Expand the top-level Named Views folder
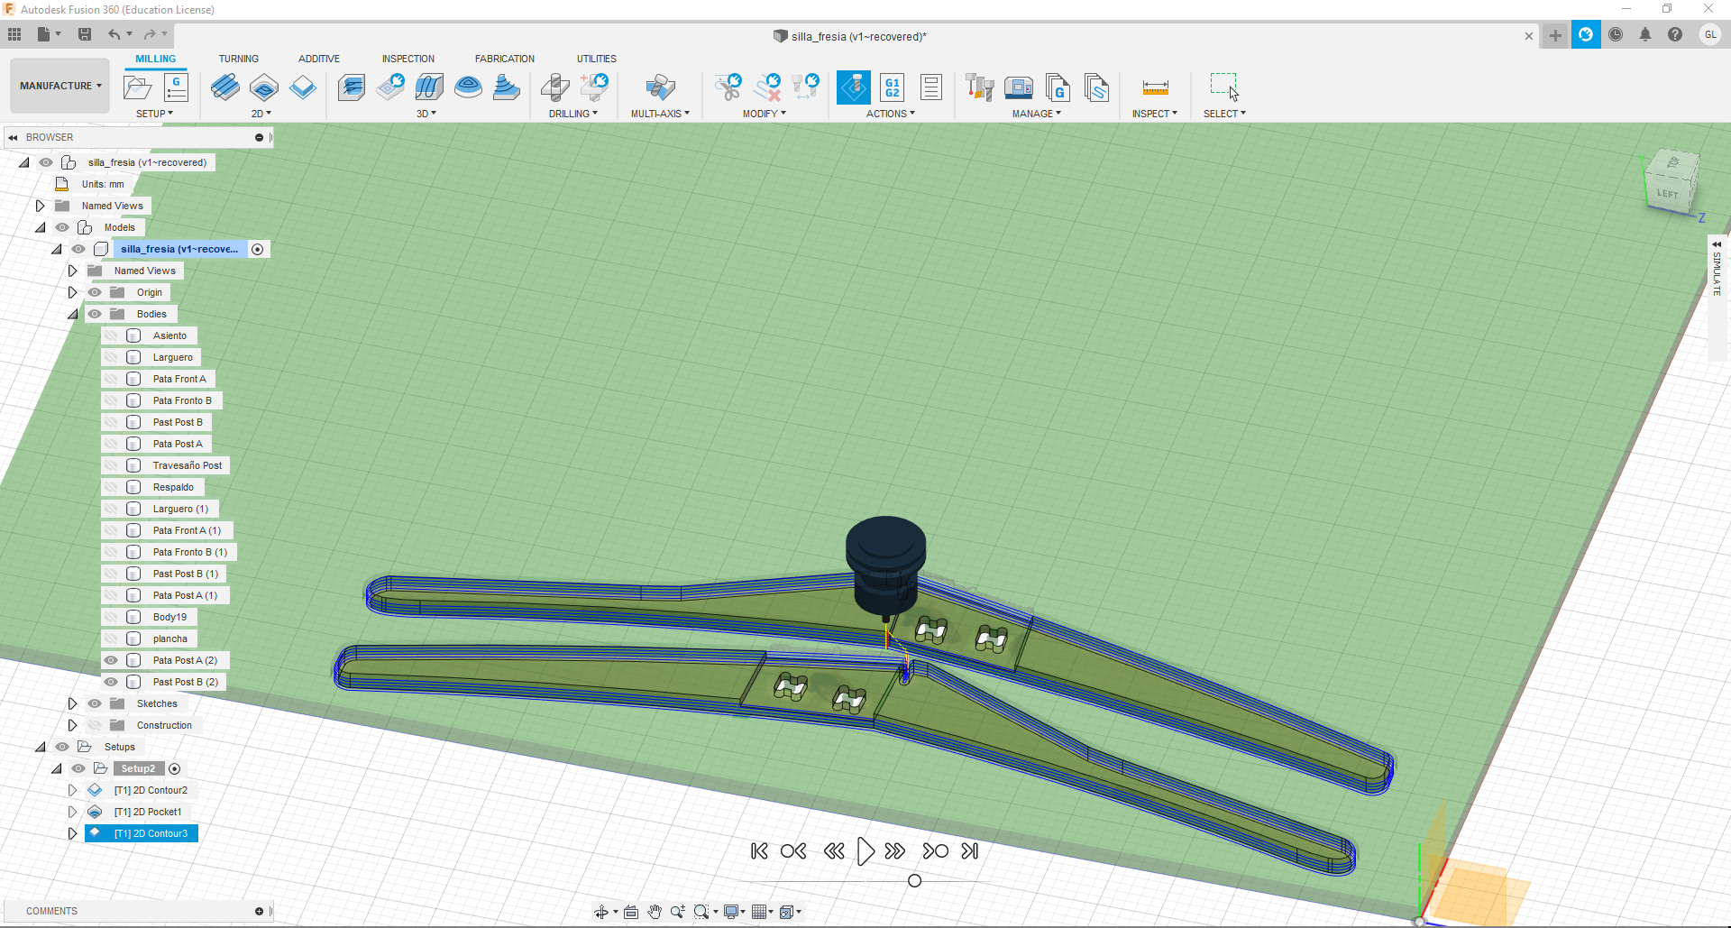This screenshot has width=1731, height=928. pos(41,206)
